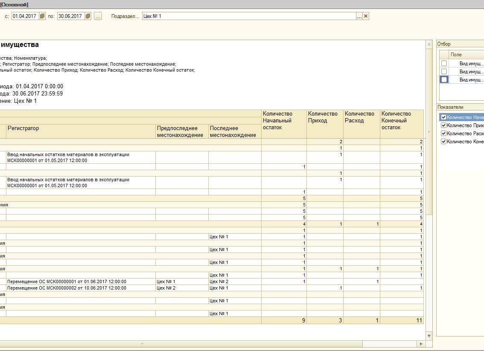Image resolution: width=484 pixels, height=351 pixels.
Task: Click Цех № 2 in Последнее местонахождение column
Action: (219, 281)
